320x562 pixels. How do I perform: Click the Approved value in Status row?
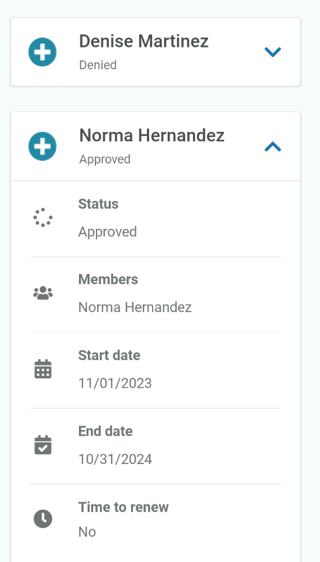tap(108, 232)
